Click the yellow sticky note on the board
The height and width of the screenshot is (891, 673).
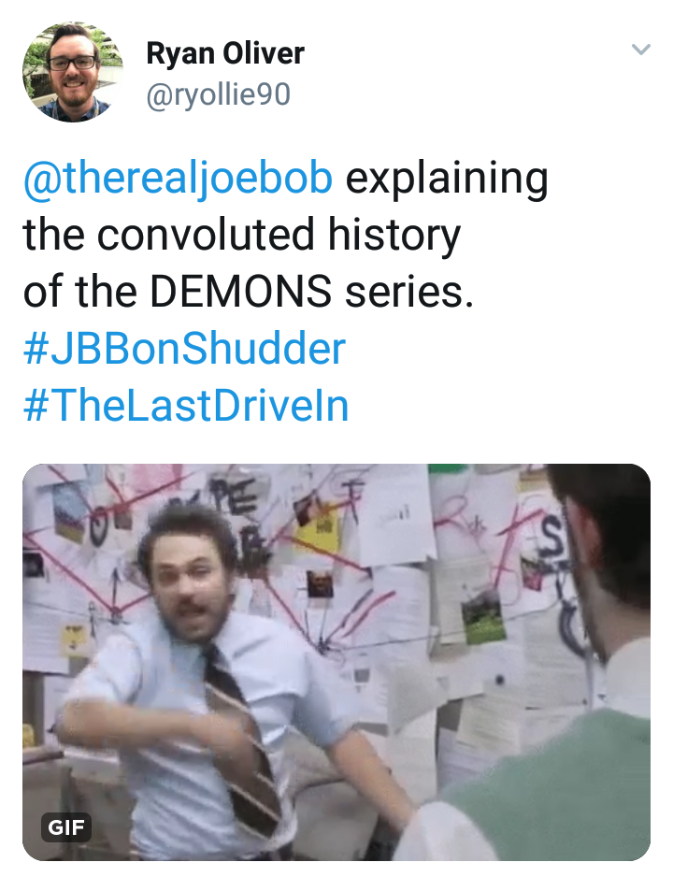318,531
